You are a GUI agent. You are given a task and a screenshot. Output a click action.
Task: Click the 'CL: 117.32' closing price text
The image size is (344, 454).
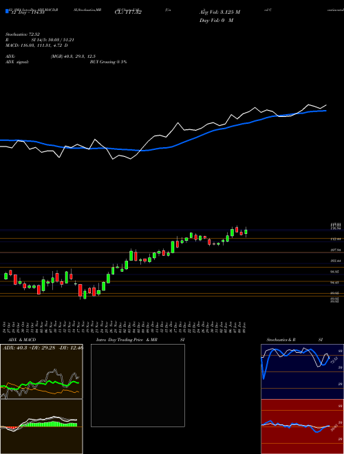pyautogui.click(x=128, y=12)
